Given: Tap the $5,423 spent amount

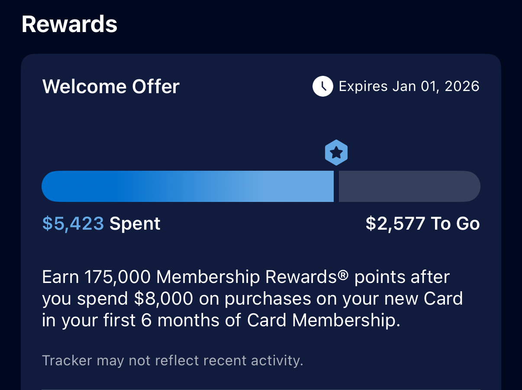Looking at the screenshot, I should tap(73, 224).
